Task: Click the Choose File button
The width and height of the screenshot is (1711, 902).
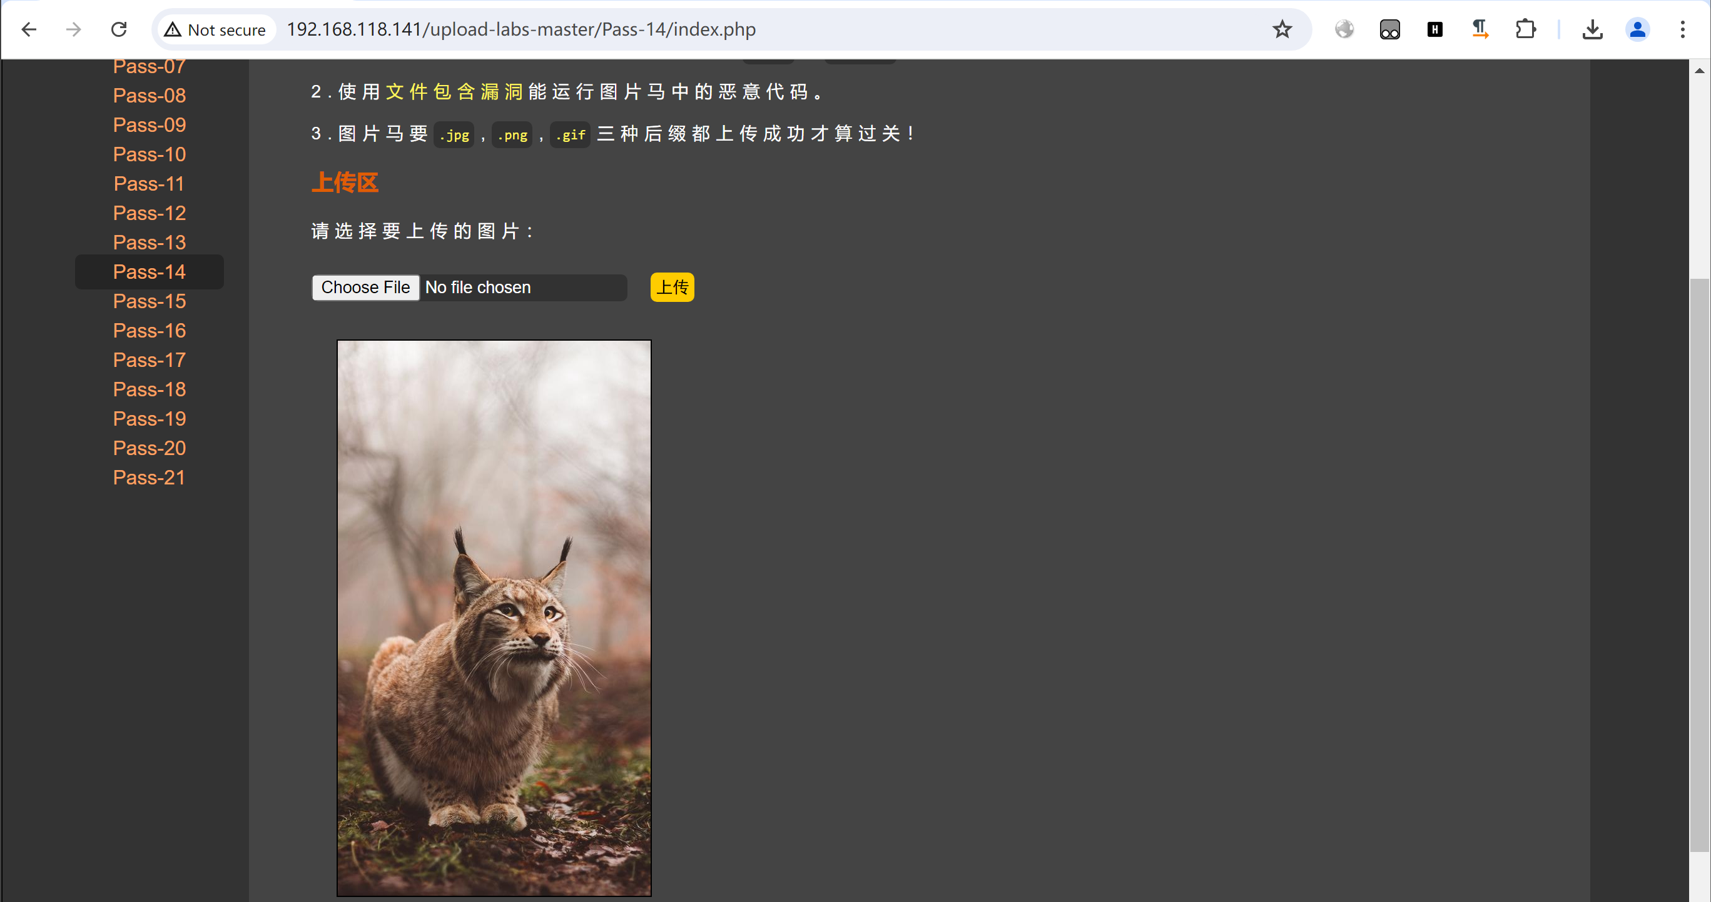Action: 365,288
